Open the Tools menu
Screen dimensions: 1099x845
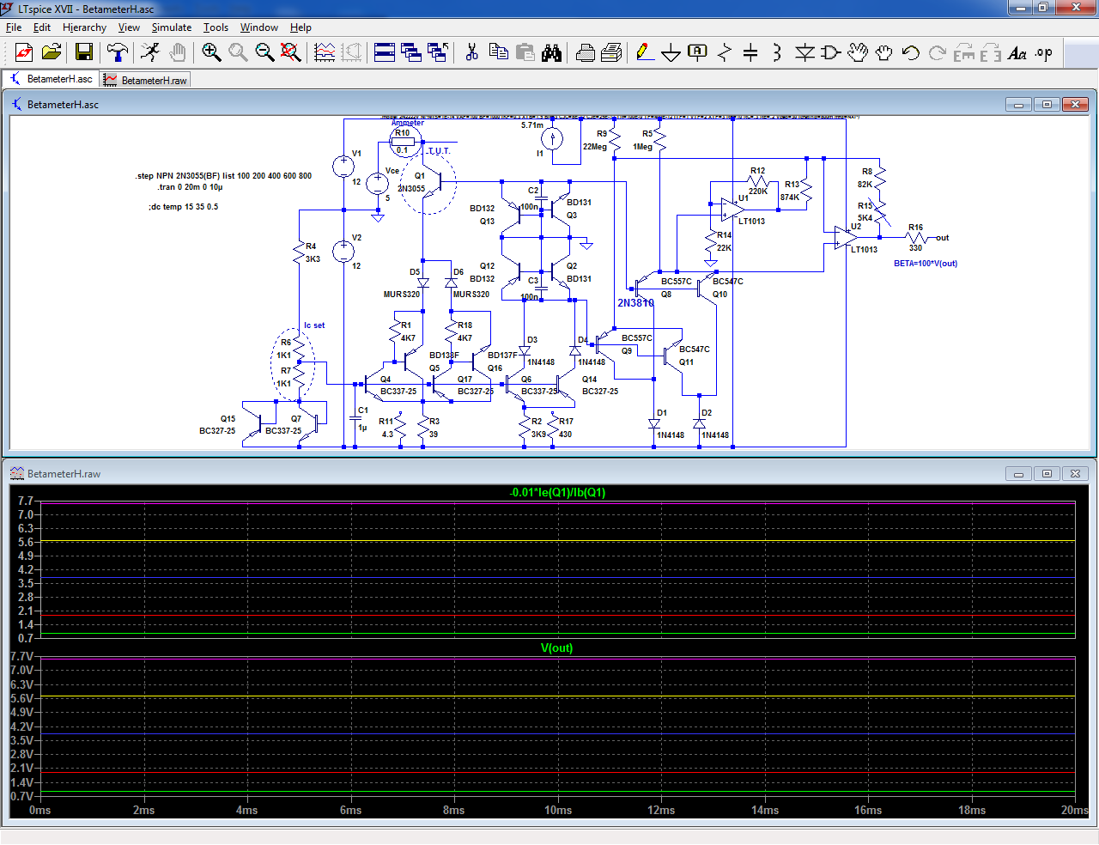pos(216,27)
